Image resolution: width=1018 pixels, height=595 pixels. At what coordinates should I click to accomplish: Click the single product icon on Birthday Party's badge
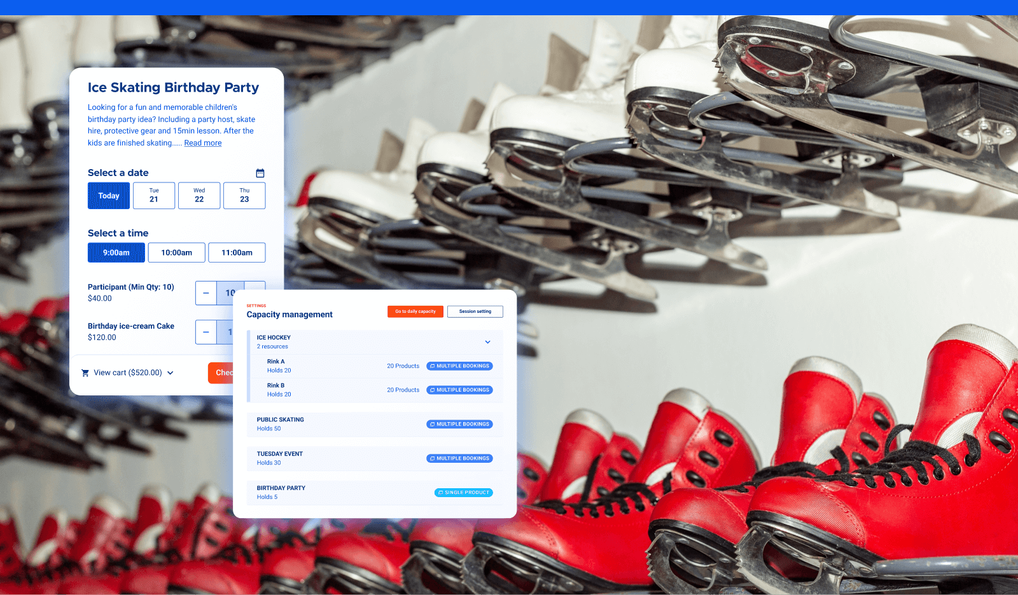[440, 492]
